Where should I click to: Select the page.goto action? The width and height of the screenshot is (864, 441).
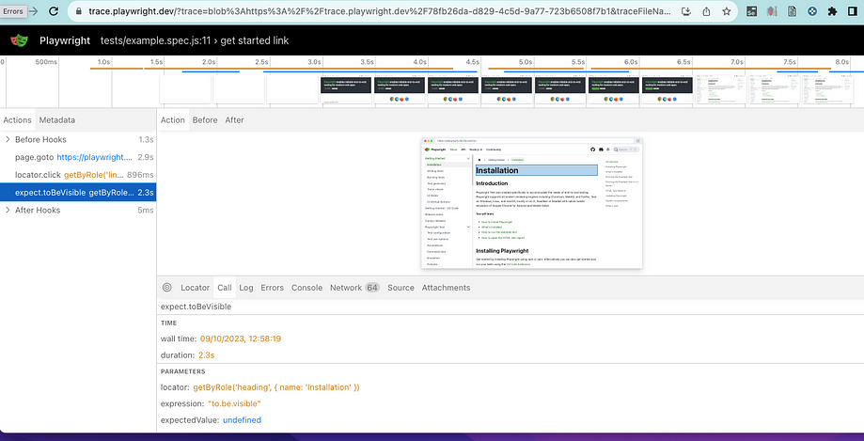78,157
